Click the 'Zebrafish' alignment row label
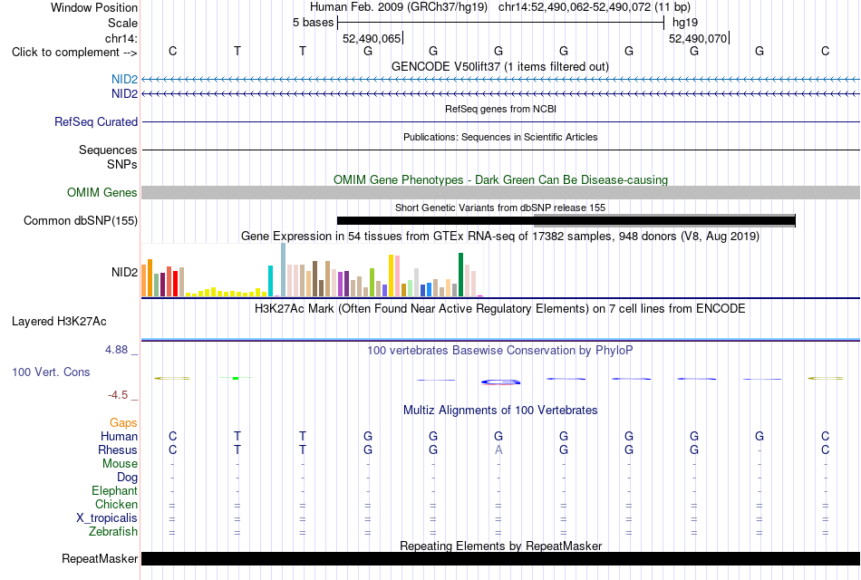The width and height of the screenshot is (861, 580). click(113, 532)
